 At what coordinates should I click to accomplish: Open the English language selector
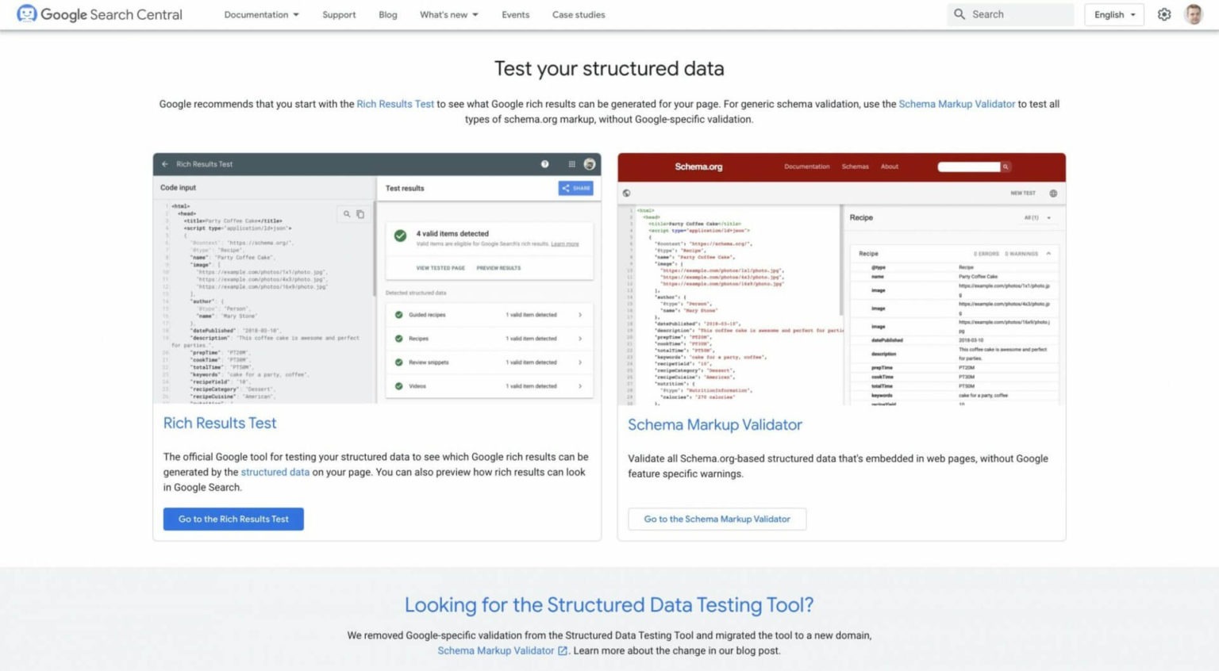click(x=1113, y=14)
